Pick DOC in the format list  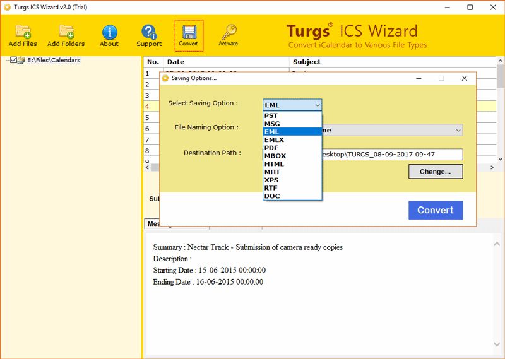272,196
